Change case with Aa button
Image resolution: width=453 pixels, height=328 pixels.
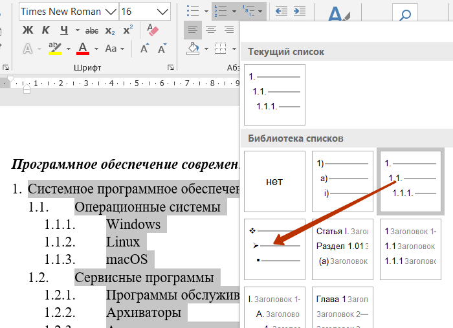111,49
